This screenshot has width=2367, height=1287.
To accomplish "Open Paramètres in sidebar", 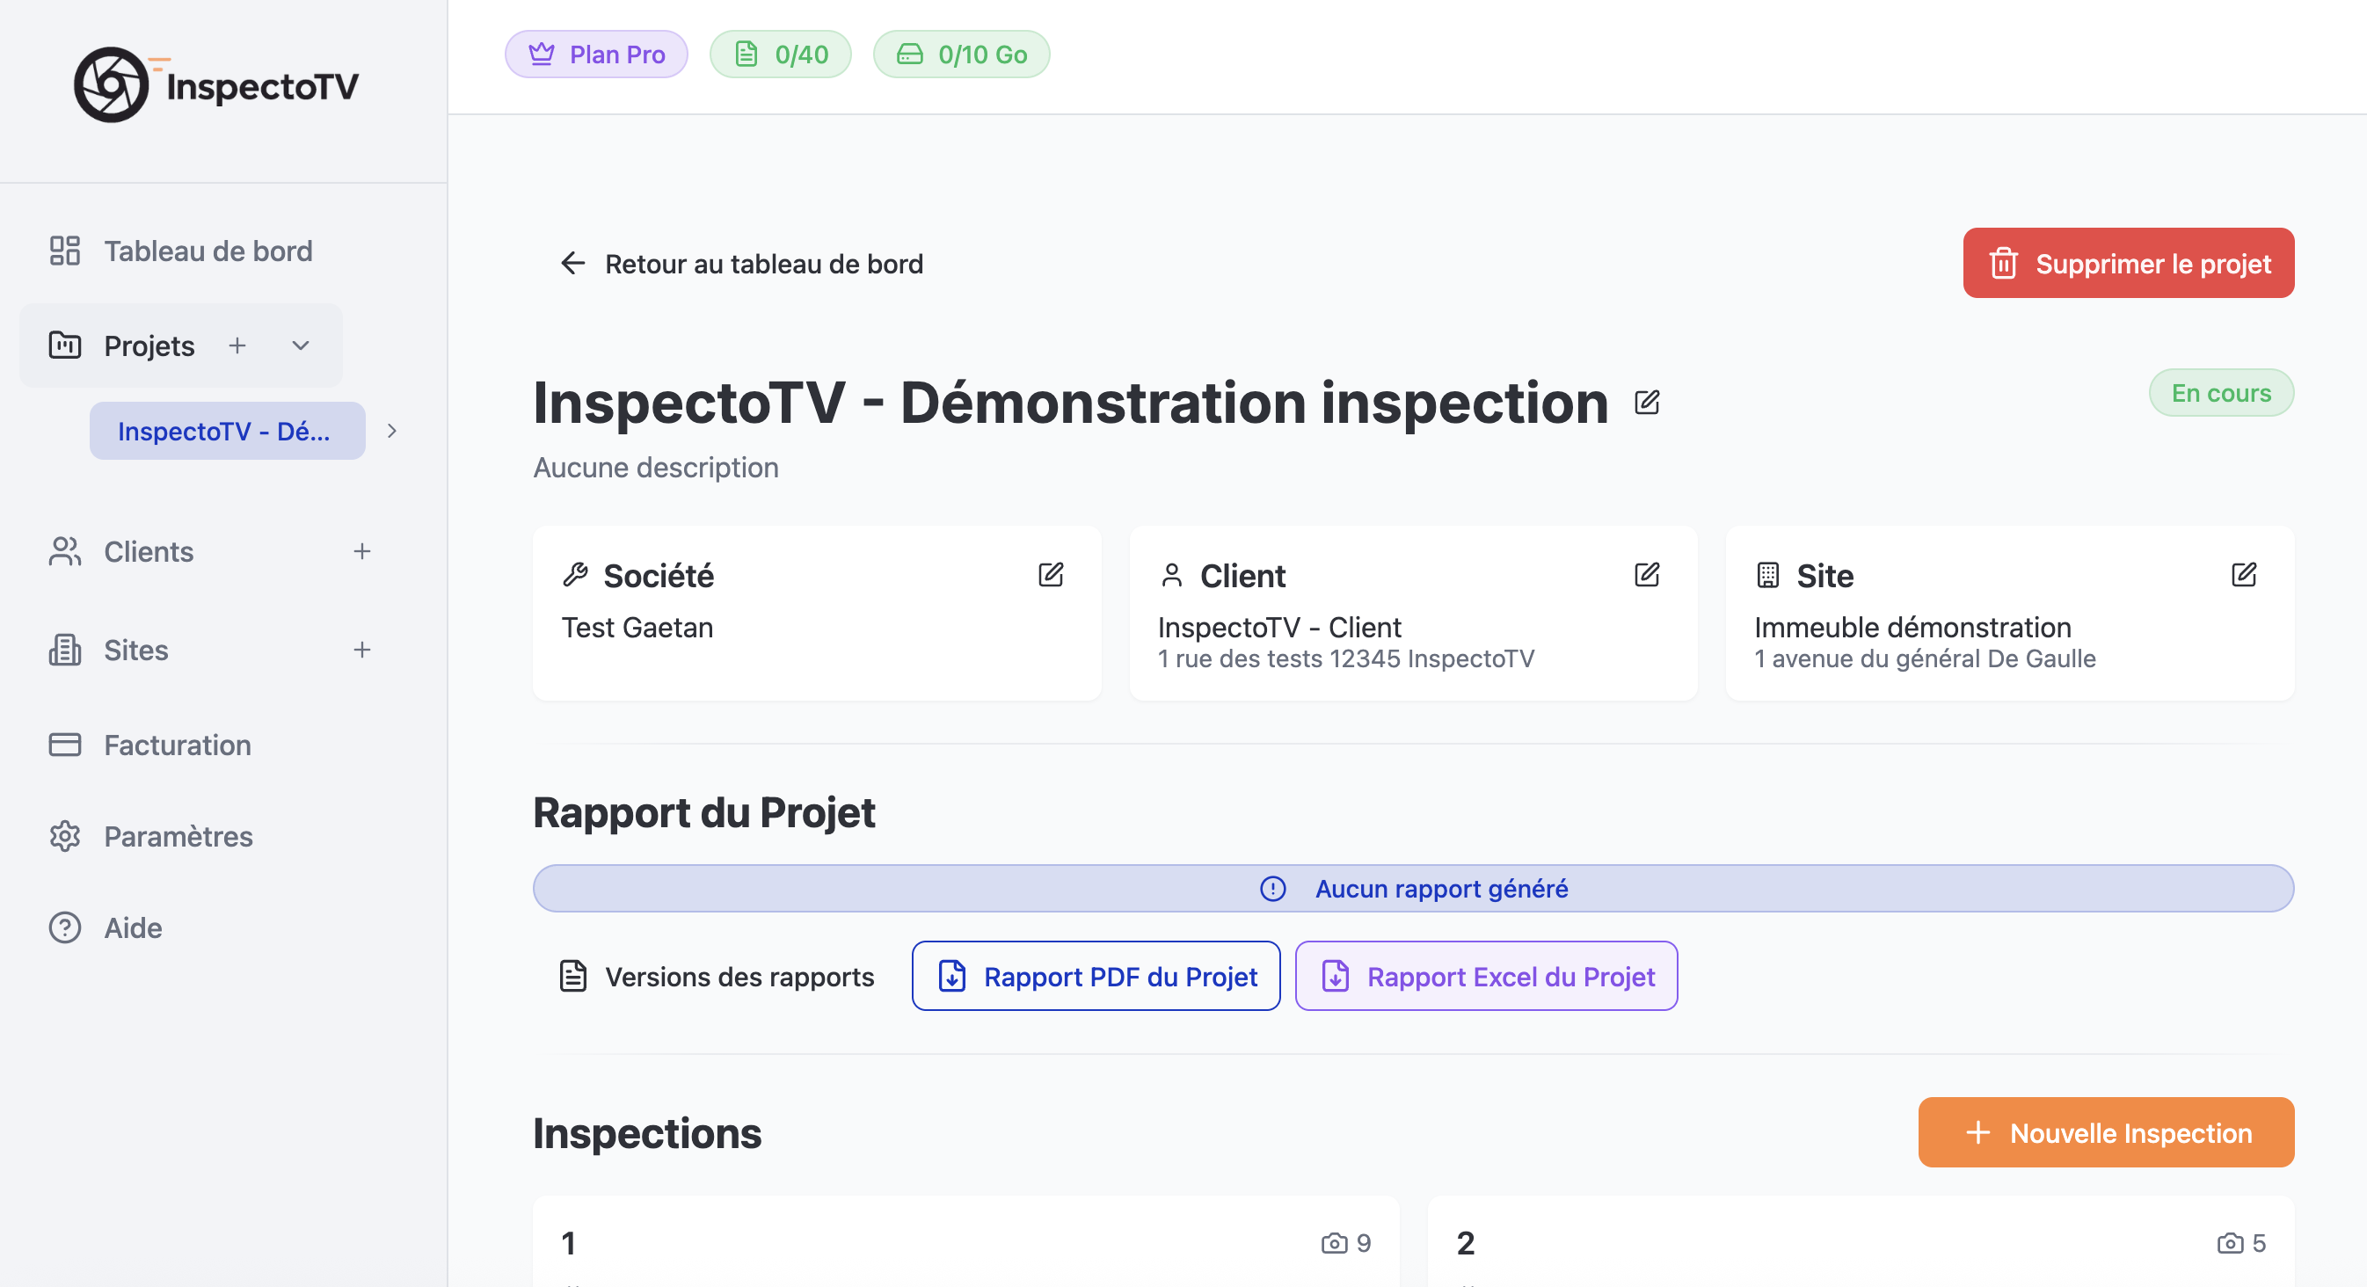I will (178, 836).
